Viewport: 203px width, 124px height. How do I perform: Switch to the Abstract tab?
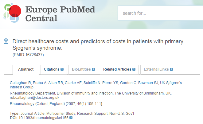click(26, 69)
